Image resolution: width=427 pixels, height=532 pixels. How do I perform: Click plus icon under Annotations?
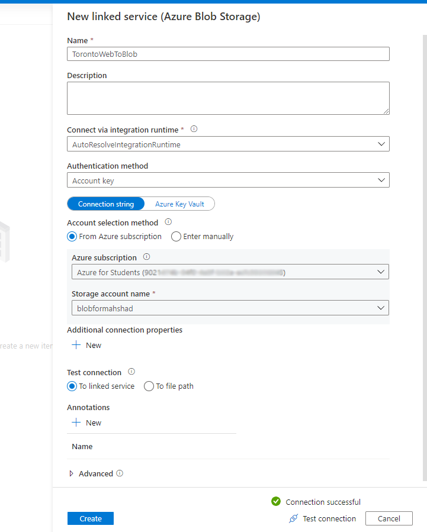[76, 423]
